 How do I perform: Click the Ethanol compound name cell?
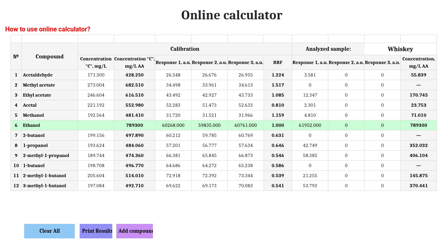49,125
